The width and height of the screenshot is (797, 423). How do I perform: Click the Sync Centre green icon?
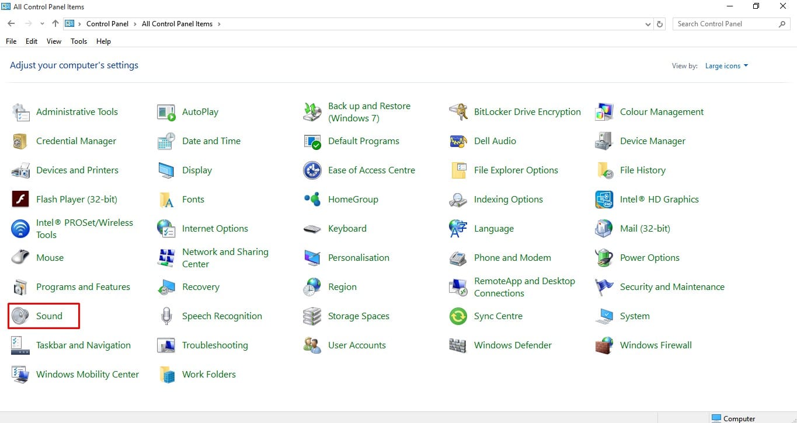coord(458,316)
